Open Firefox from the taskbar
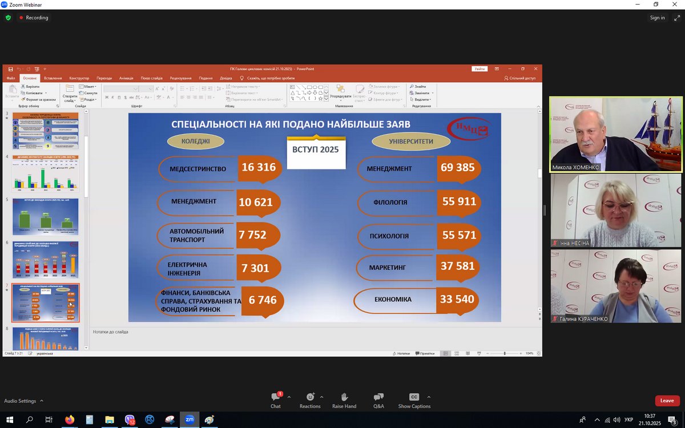Screen dimensions: 685x428 pos(70,420)
